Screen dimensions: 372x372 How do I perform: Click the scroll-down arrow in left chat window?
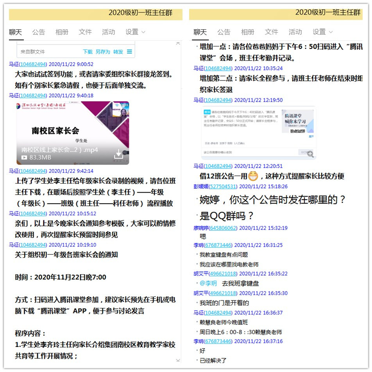pyautogui.click(x=178, y=360)
